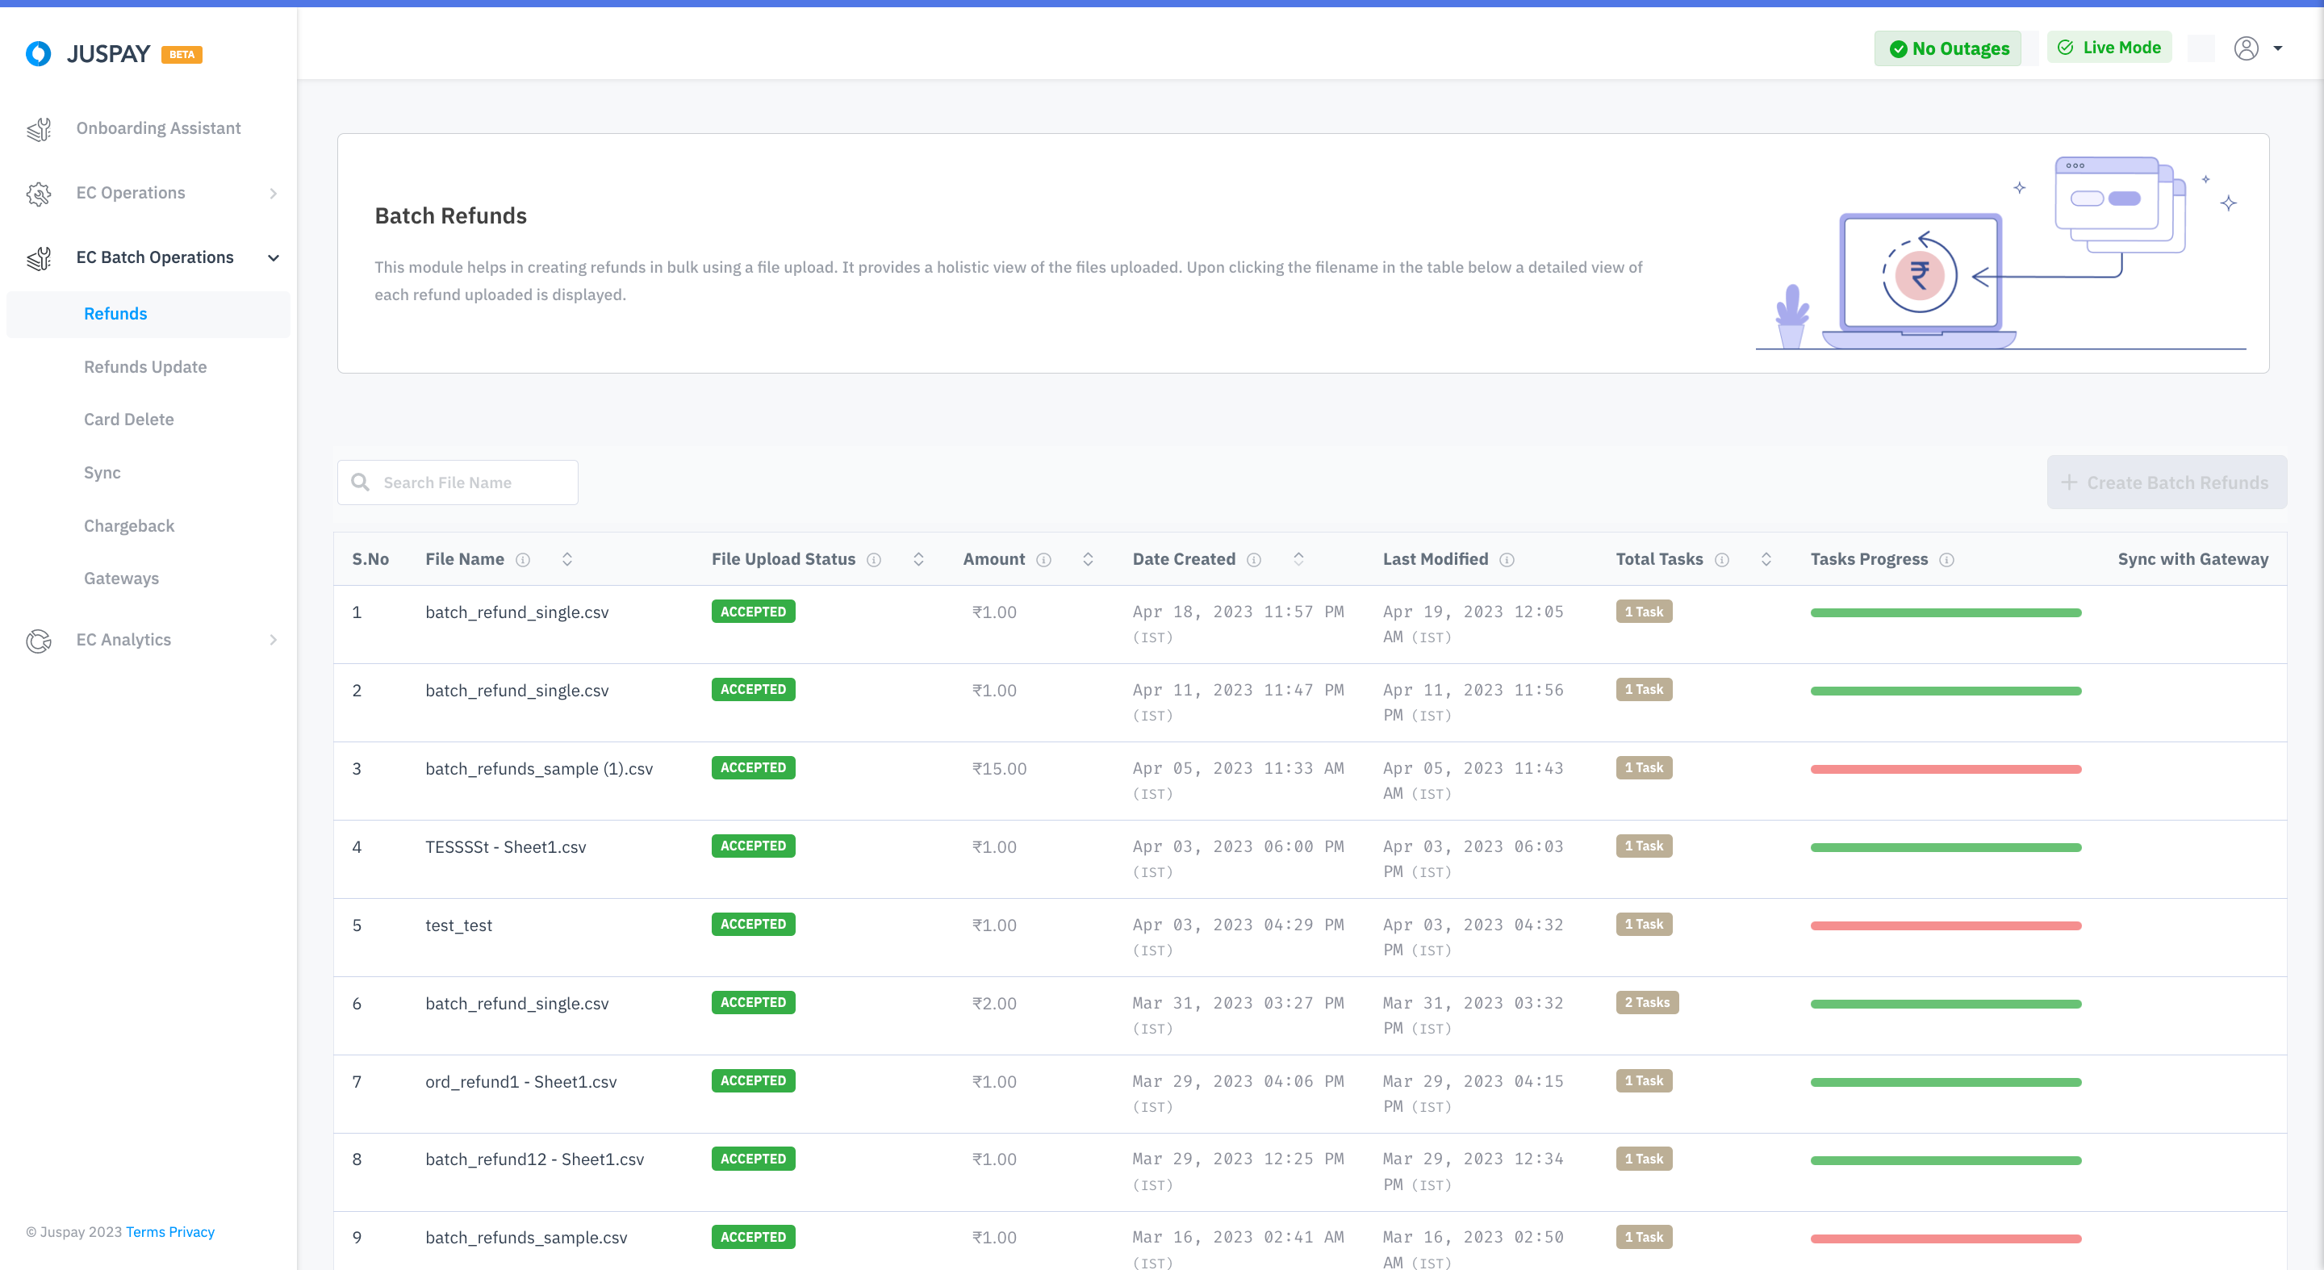Open the user profile account icon
This screenshot has height=1270, width=2324.
(2246, 48)
